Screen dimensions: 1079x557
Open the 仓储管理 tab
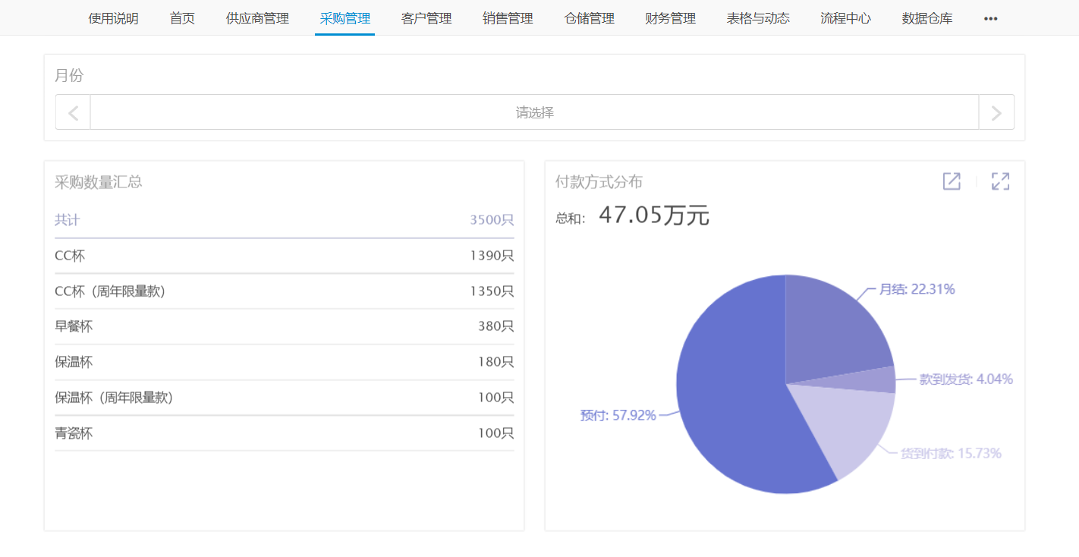coord(590,19)
